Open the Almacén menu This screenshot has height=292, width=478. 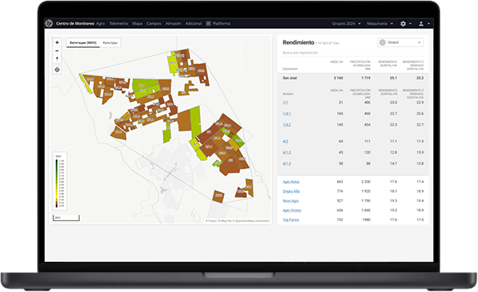[173, 23]
